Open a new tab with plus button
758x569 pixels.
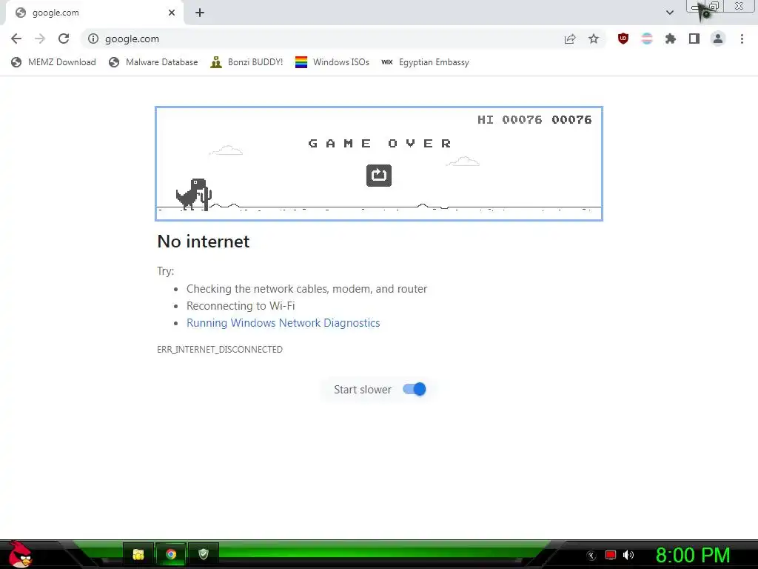coord(200,13)
